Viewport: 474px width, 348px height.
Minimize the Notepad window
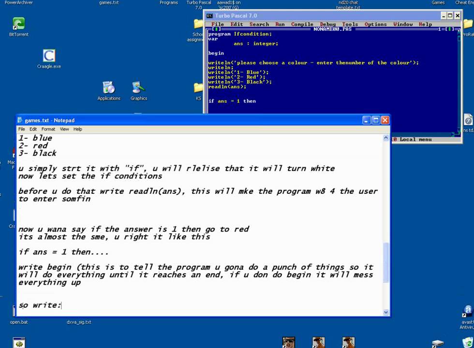pos(367,120)
